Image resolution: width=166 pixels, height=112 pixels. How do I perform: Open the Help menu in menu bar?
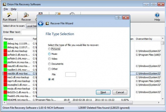(14, 9)
